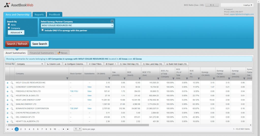260x136 pixels.
Task: Open magnifier for WEST LAKE ENERGY CORP
Action: point(12,100)
